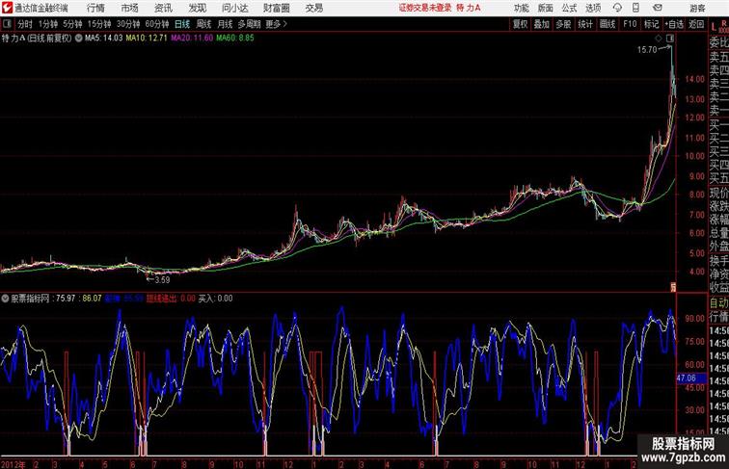
Task: Open the customer service headset icon
Action: (617, 8)
